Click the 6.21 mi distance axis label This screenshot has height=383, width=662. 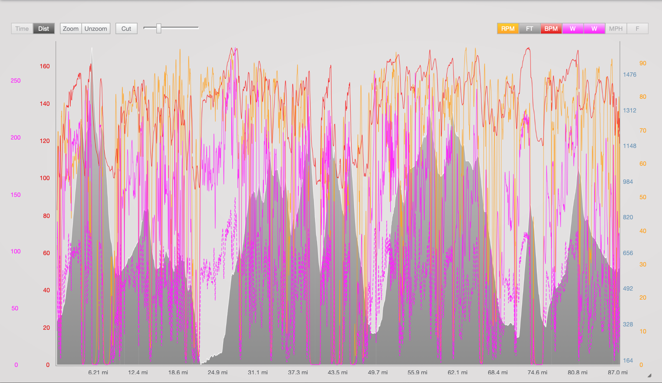[x=98, y=372]
